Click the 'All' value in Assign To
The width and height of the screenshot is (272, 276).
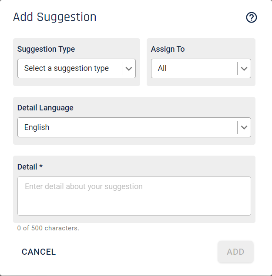162,68
